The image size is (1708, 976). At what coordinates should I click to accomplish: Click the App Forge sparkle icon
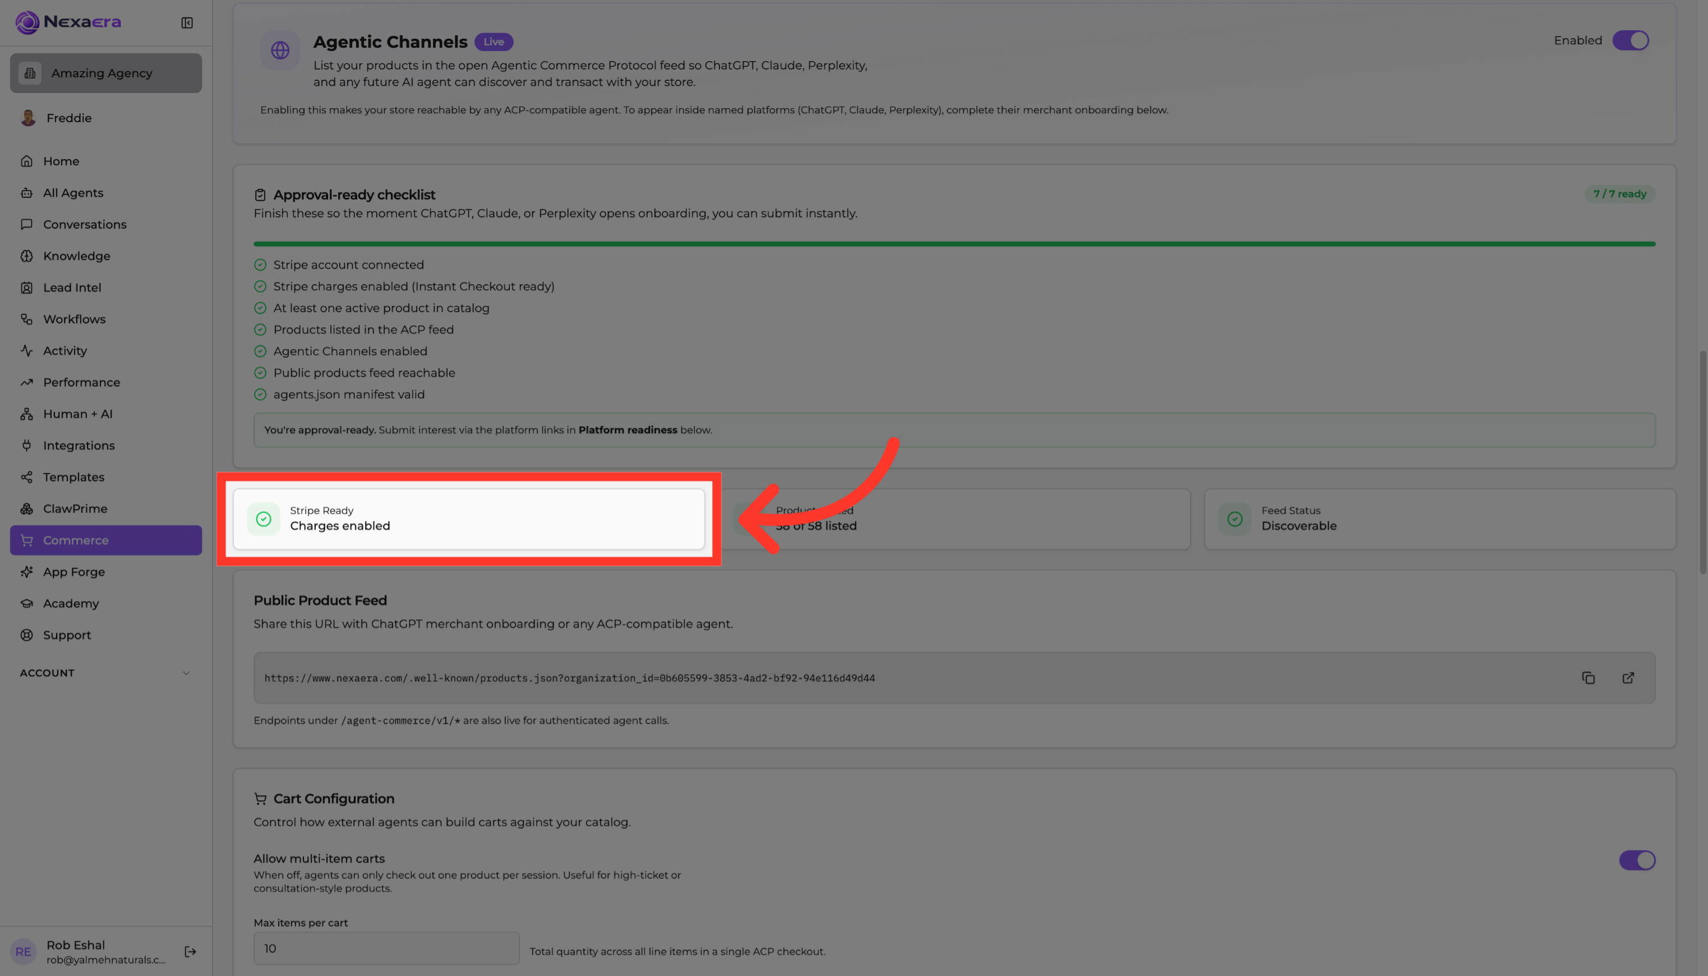tap(27, 572)
